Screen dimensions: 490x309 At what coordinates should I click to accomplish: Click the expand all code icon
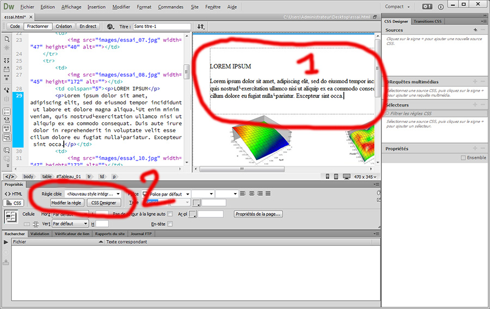point(7,77)
